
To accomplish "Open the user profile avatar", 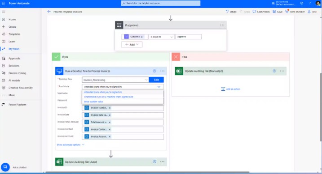I will point(318,3).
